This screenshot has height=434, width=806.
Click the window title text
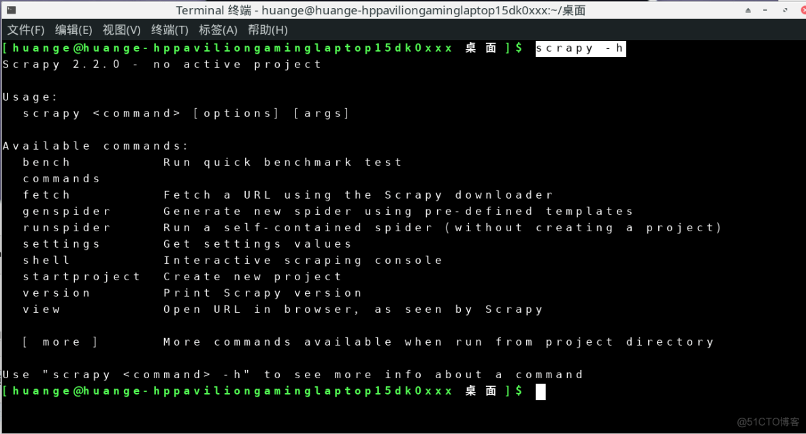(381, 10)
